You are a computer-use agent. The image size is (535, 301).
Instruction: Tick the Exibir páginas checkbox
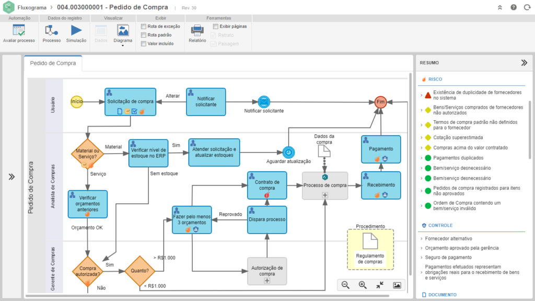tap(216, 26)
